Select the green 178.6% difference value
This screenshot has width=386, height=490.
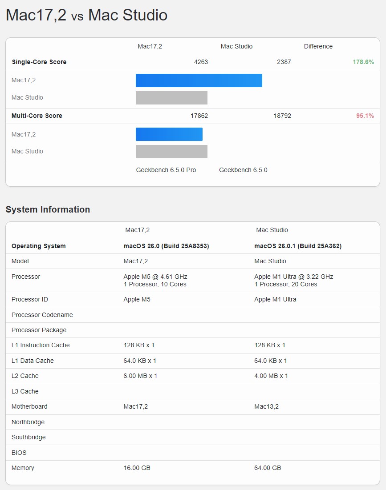(363, 62)
